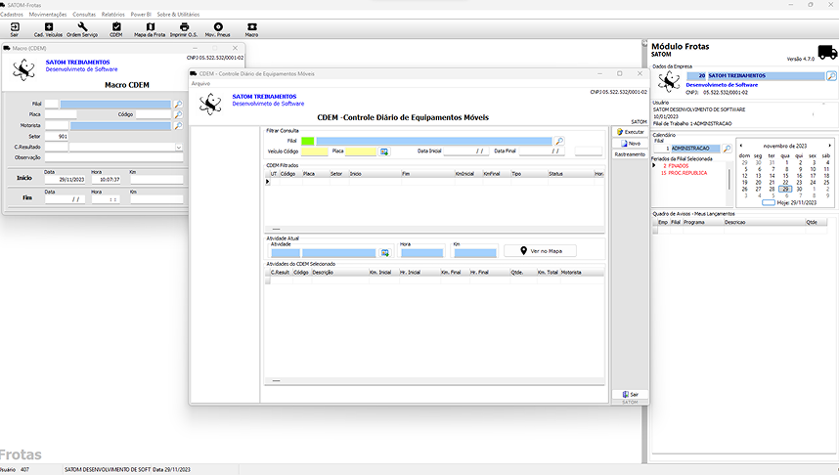This screenshot has width=839, height=475.
Task: Open Mov. Pneus from the toolbar
Action: tap(217, 28)
